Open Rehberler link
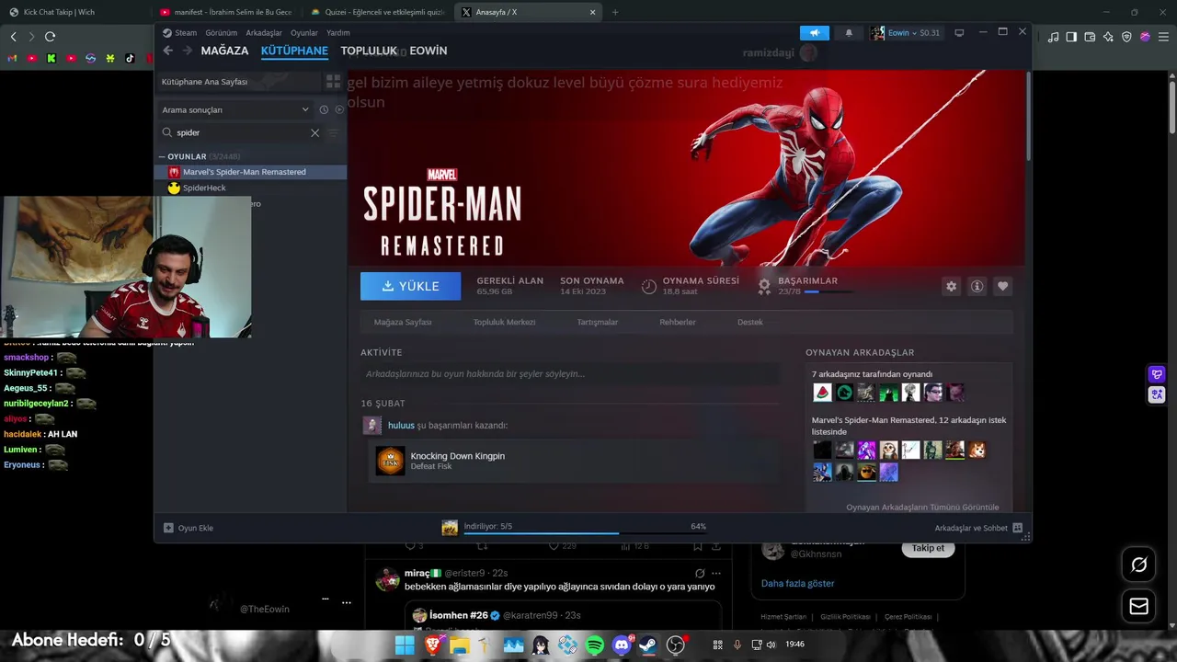The height and width of the screenshot is (662, 1177). tap(678, 322)
